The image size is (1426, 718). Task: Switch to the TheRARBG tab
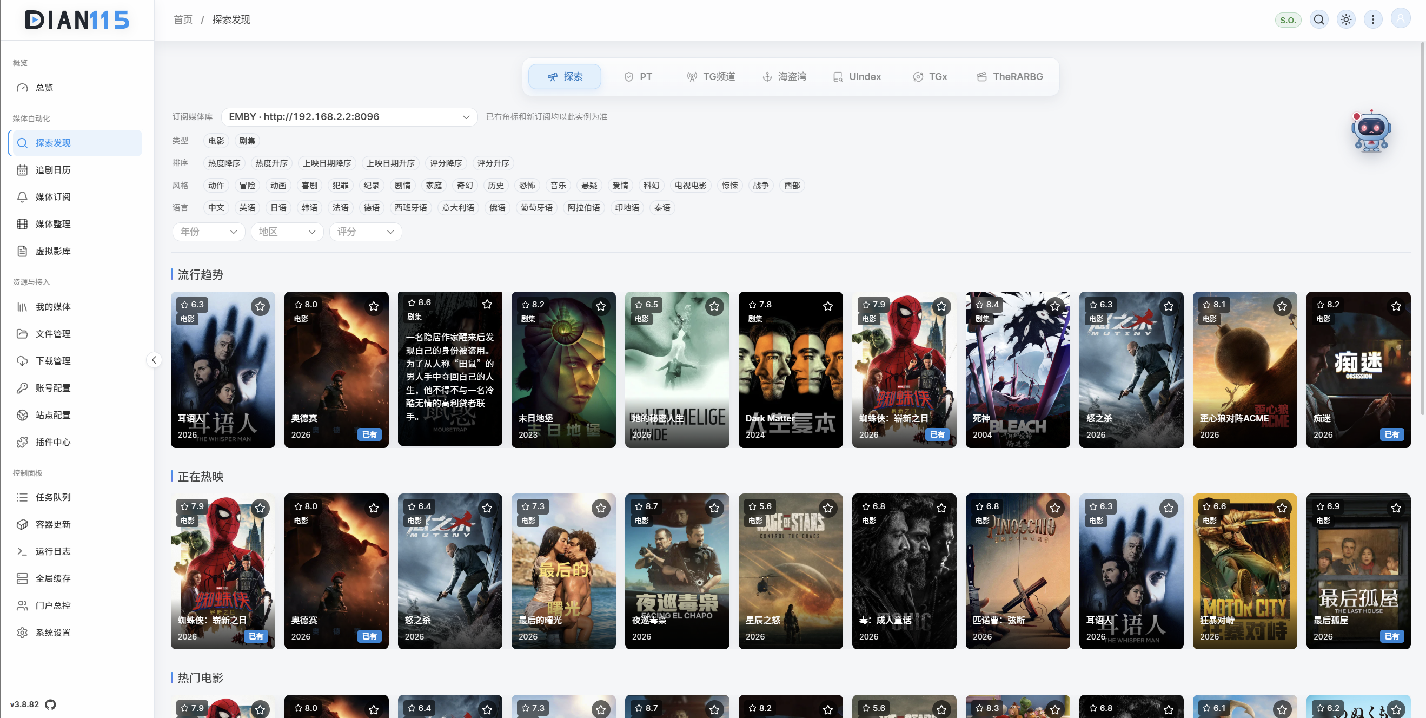coord(1010,77)
